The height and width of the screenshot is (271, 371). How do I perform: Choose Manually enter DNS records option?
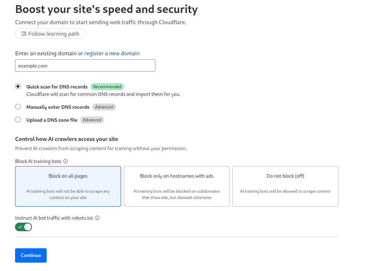tap(18, 106)
